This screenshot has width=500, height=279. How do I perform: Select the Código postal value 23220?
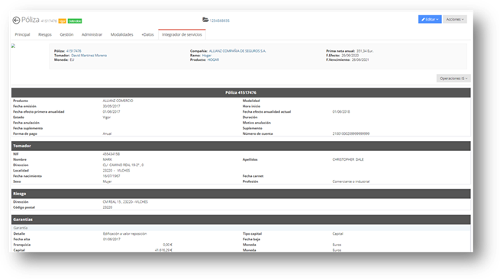tap(108, 207)
